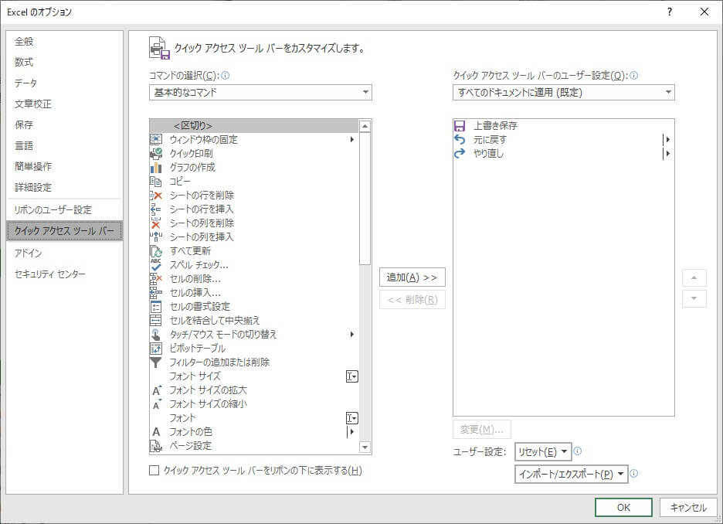
Task: Click info icon next to インポート/エクスポート
Action: tap(633, 473)
